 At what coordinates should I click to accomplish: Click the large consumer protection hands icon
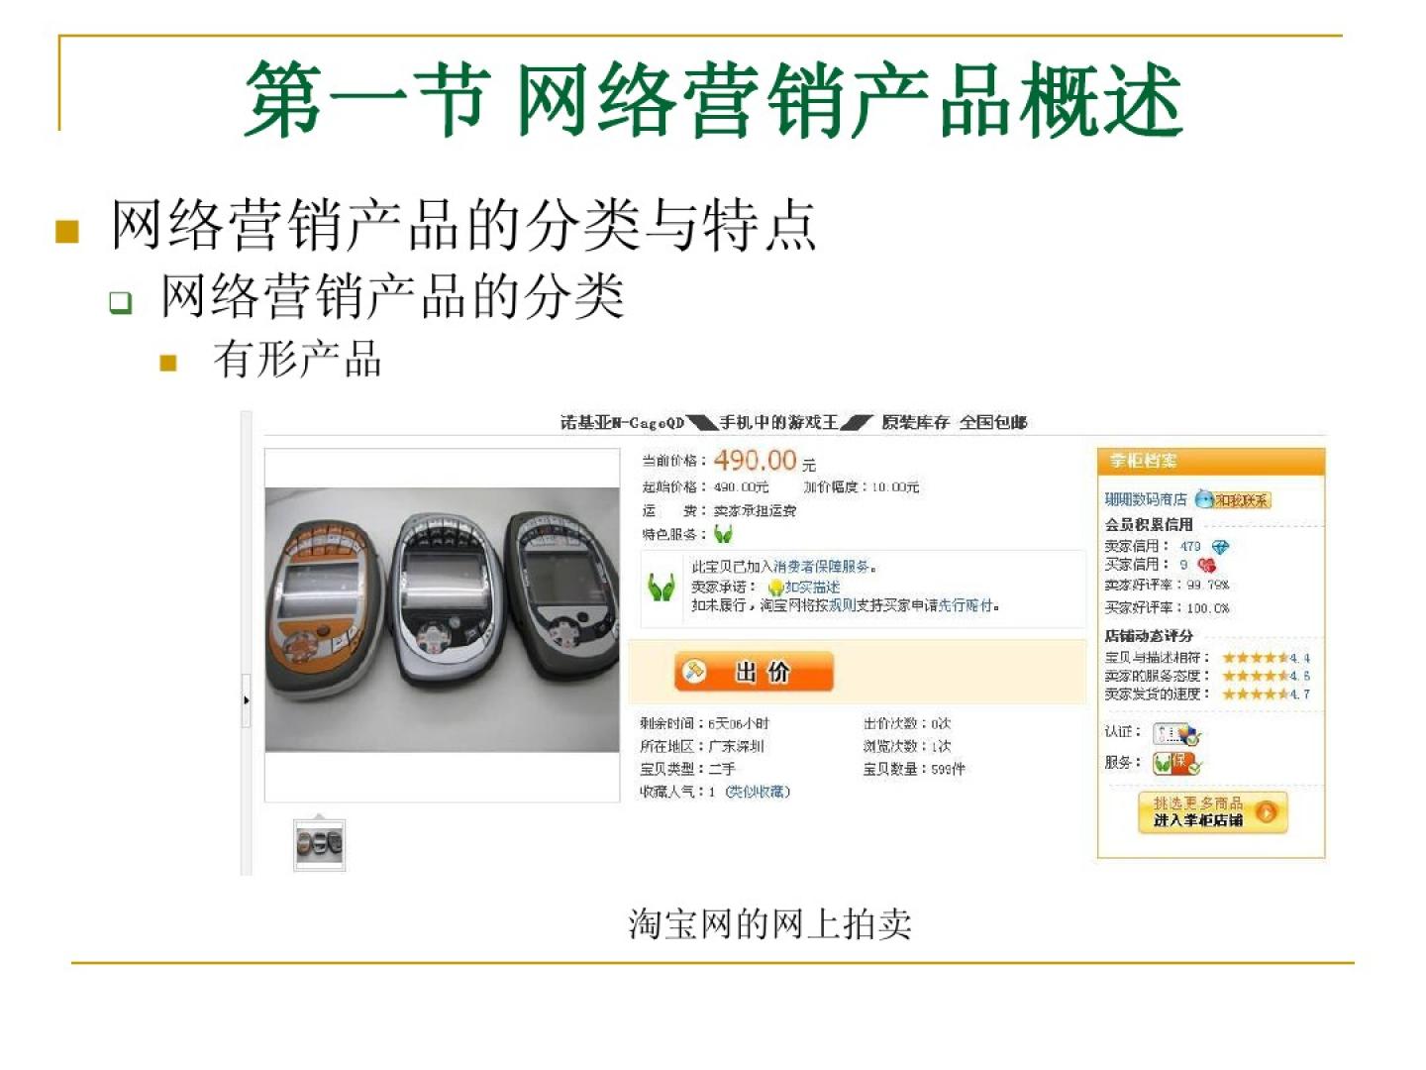[662, 587]
